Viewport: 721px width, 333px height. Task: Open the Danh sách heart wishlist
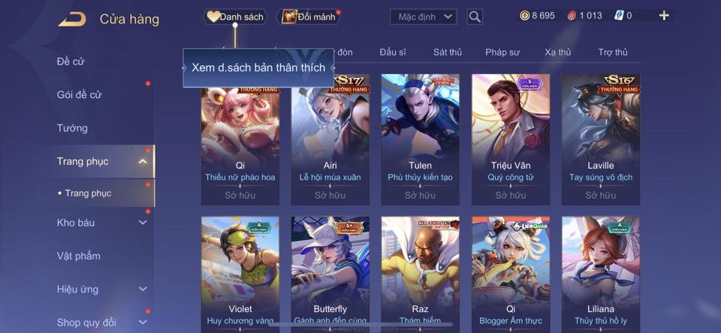click(235, 17)
